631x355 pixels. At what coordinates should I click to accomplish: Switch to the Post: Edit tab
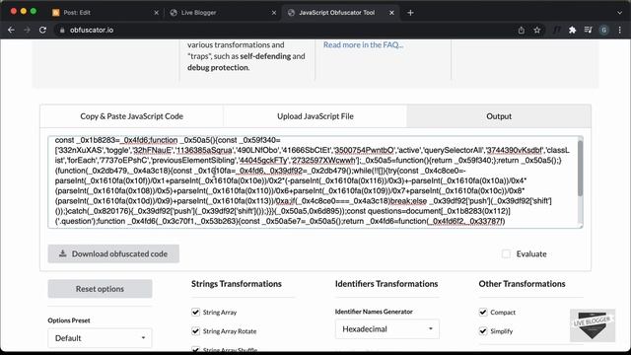(105, 13)
